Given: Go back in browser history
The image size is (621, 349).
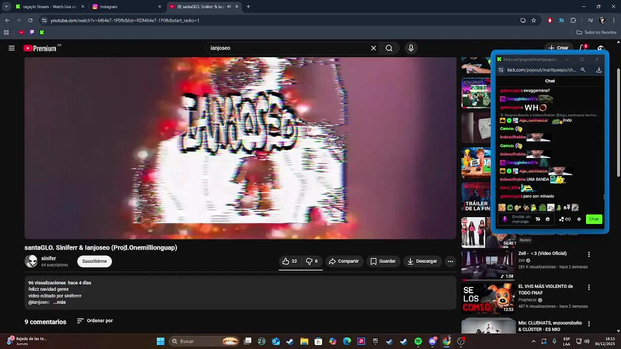Looking at the screenshot, I should tap(7, 20).
